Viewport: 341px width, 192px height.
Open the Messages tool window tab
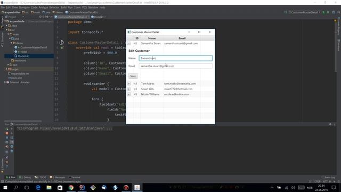coord(58,178)
